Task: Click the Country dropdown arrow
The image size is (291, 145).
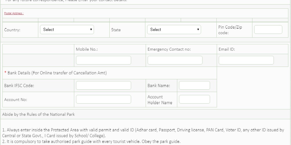Action: pyautogui.click(x=91, y=30)
